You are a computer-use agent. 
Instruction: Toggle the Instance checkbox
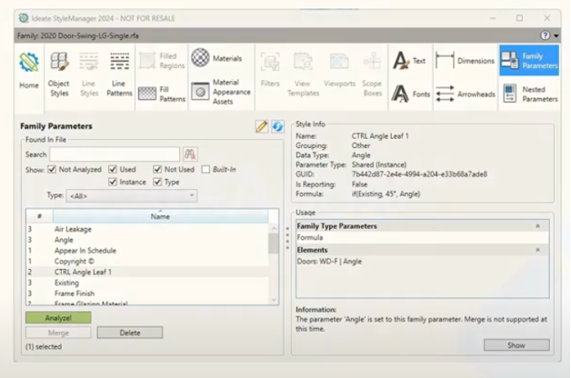click(x=113, y=182)
